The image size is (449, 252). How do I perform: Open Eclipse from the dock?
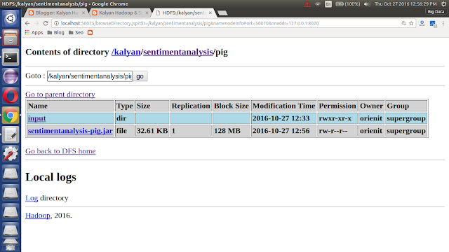point(11,76)
